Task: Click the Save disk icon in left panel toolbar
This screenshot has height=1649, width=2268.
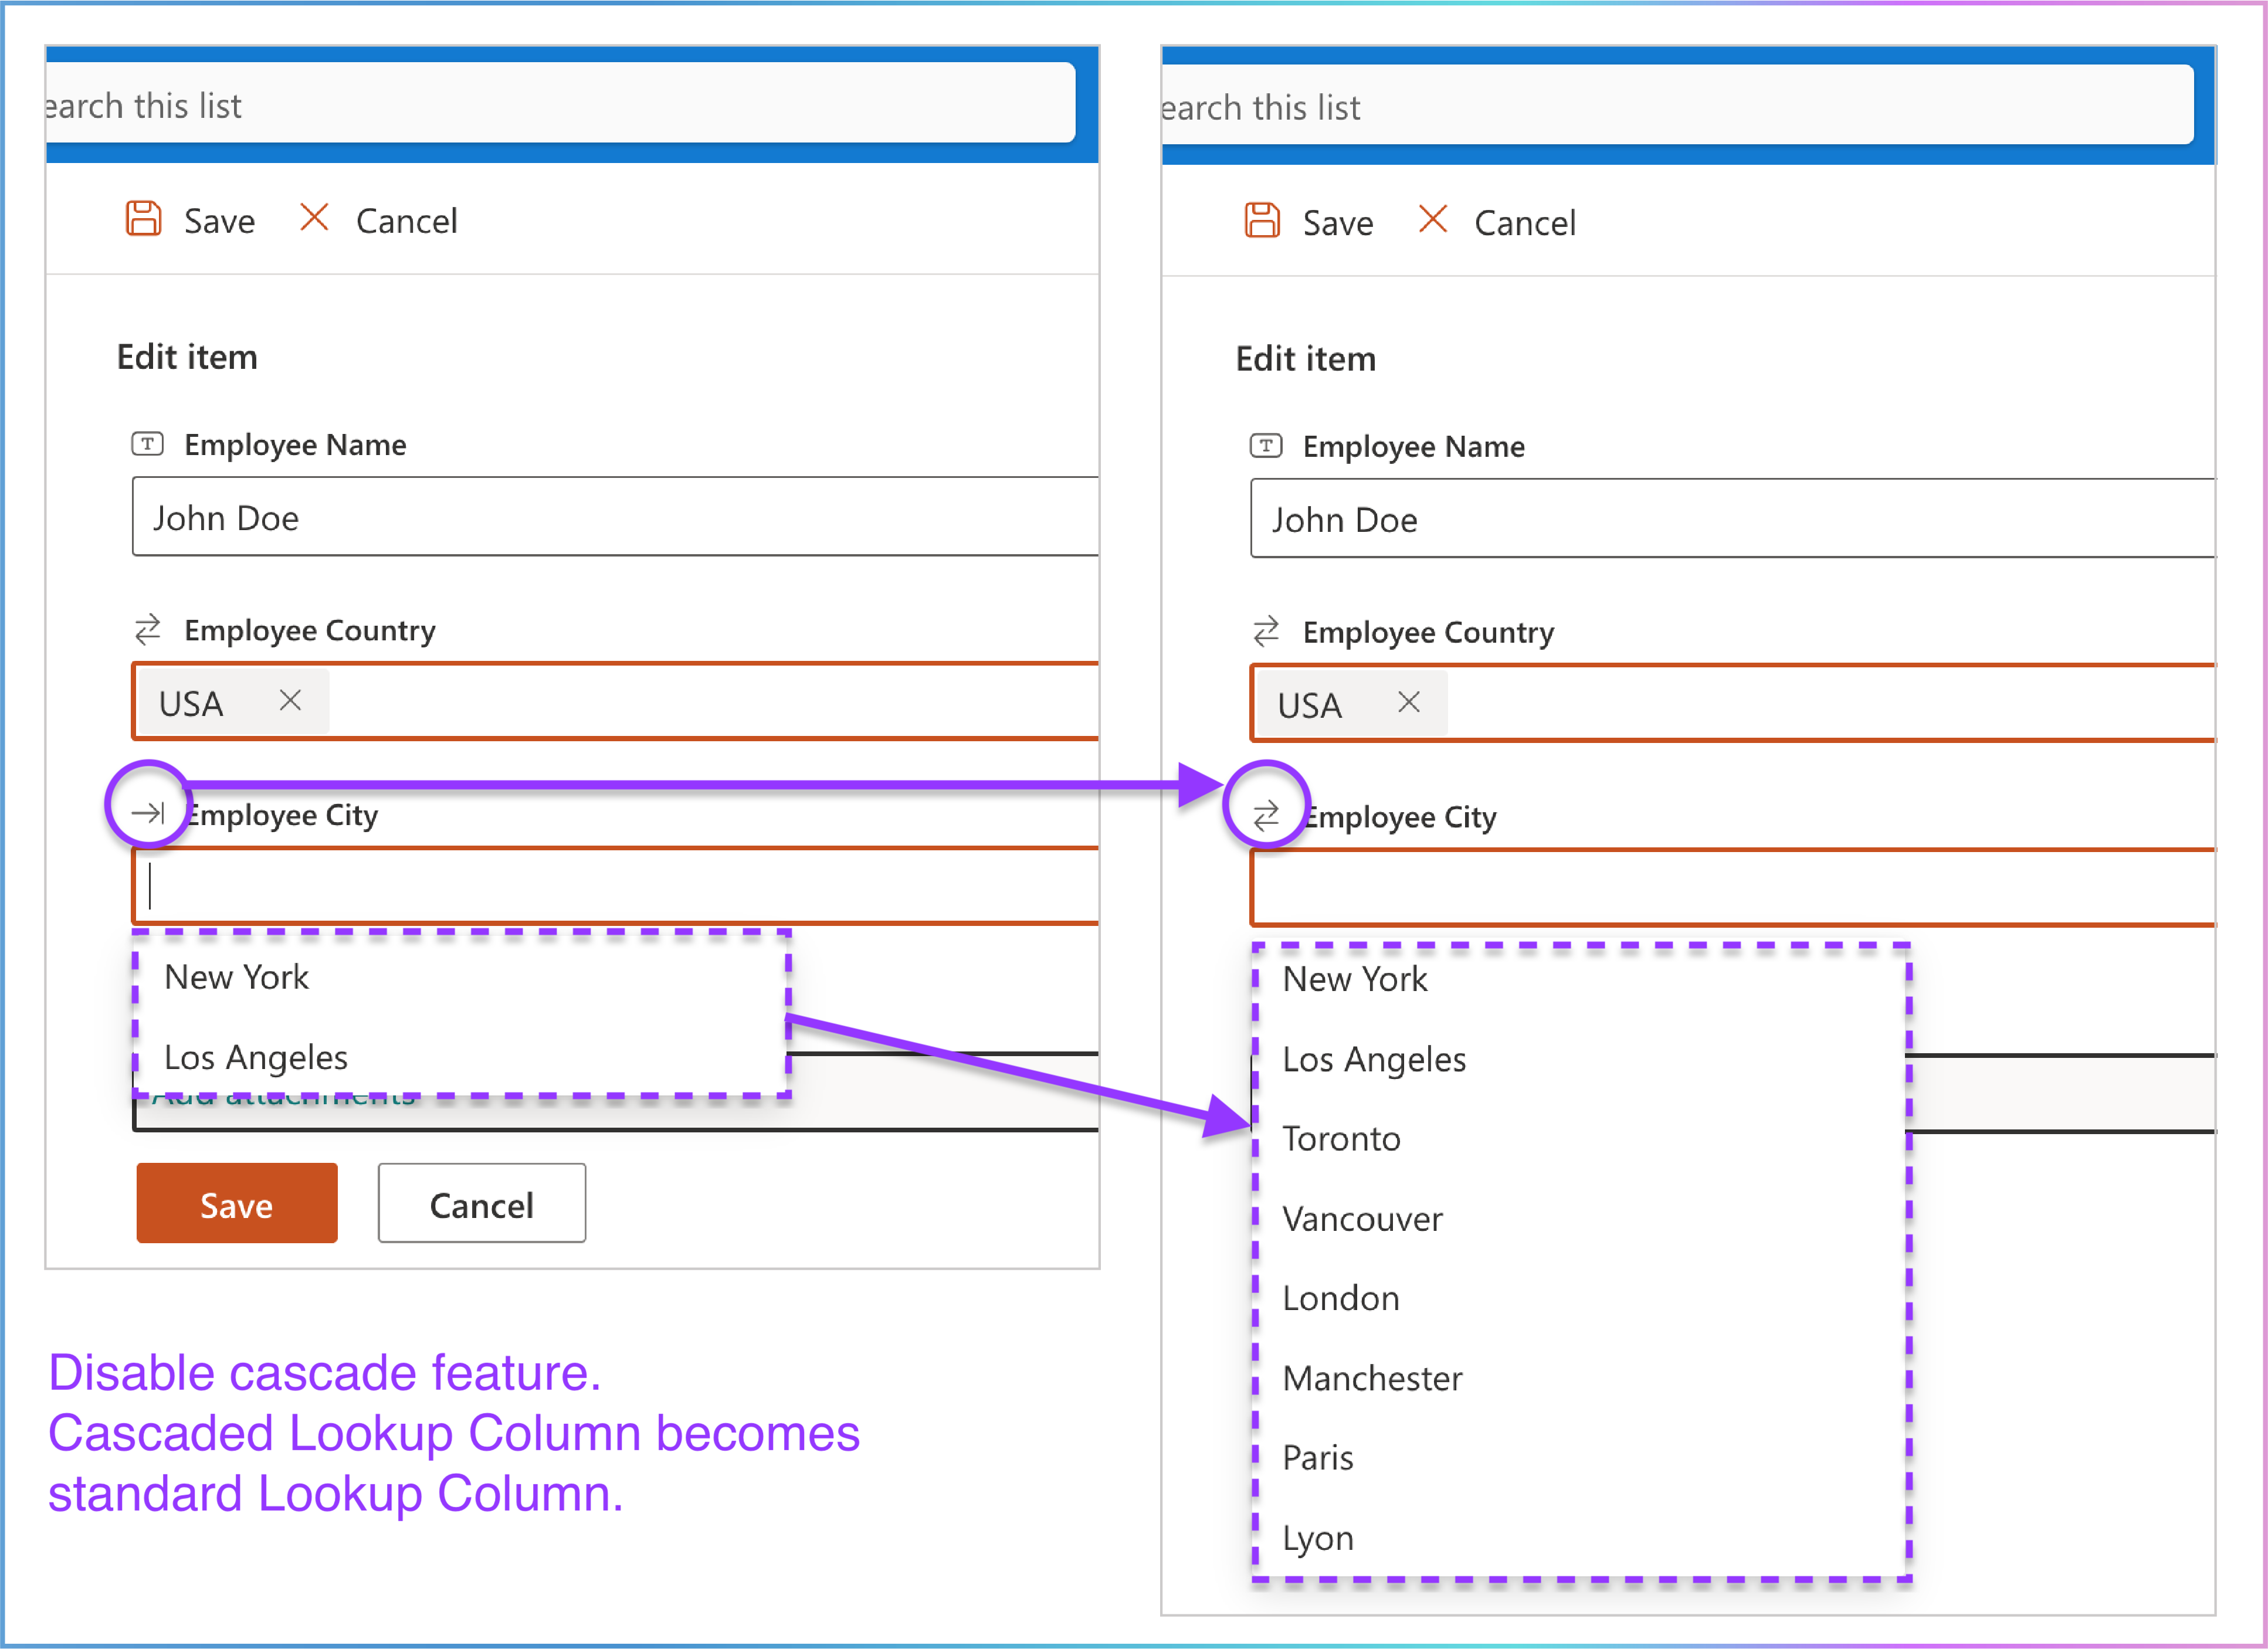Action: (x=143, y=218)
